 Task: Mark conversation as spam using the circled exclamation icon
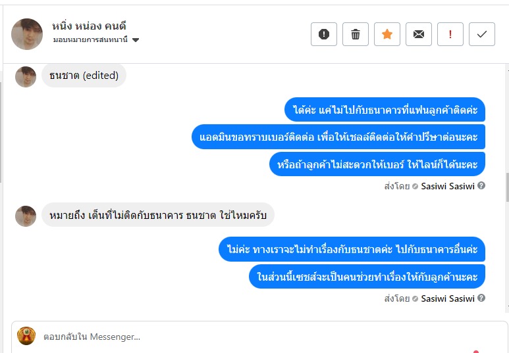pyautogui.click(x=324, y=34)
